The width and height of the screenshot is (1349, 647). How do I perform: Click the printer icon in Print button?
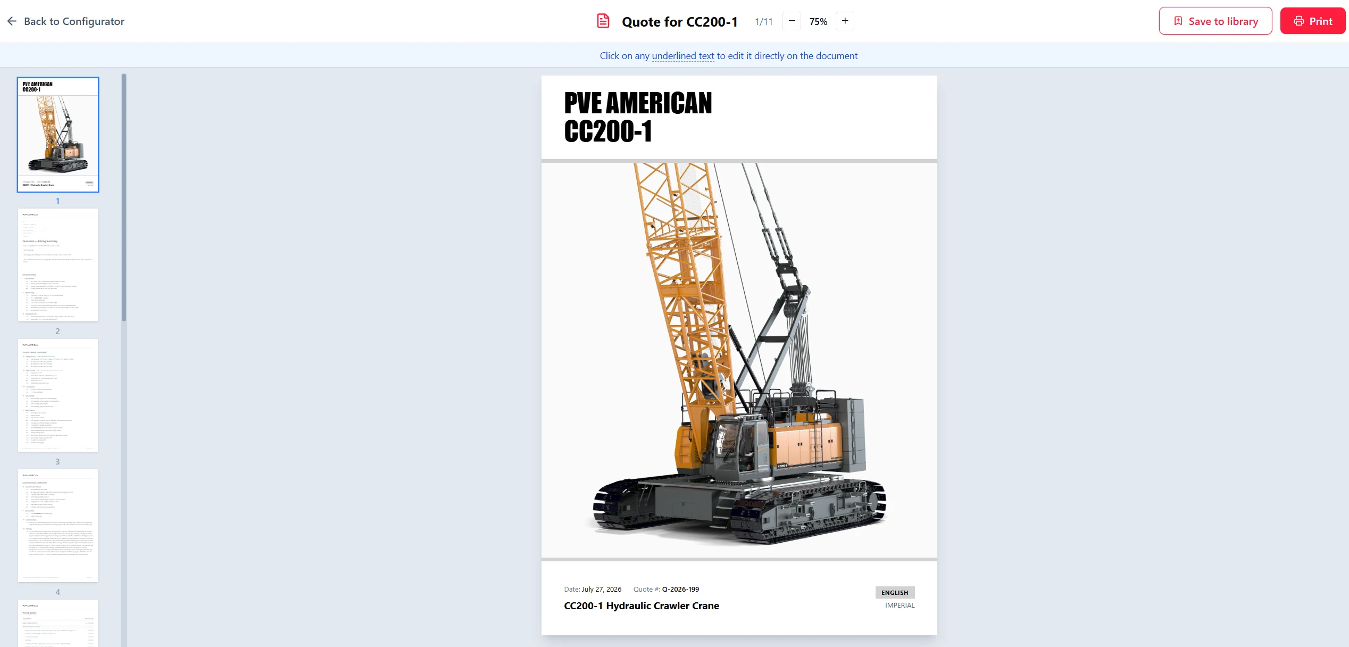(x=1299, y=21)
